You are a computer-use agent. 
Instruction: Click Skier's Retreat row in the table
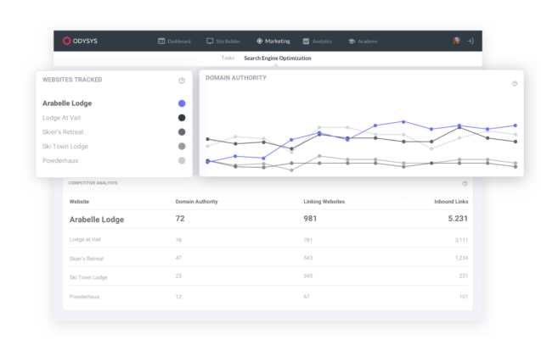point(268,259)
